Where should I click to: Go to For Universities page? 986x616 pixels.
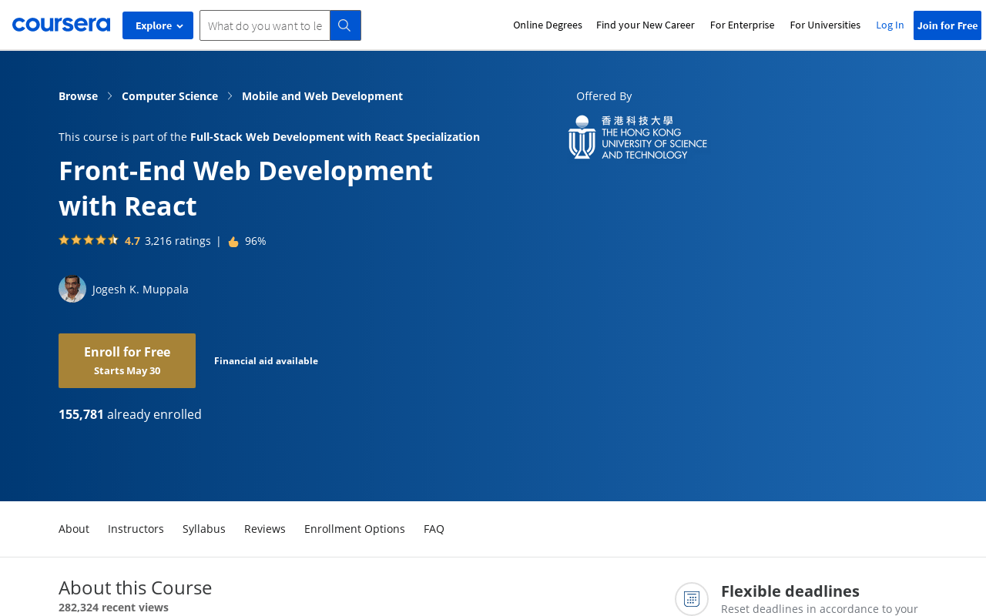[825, 25]
